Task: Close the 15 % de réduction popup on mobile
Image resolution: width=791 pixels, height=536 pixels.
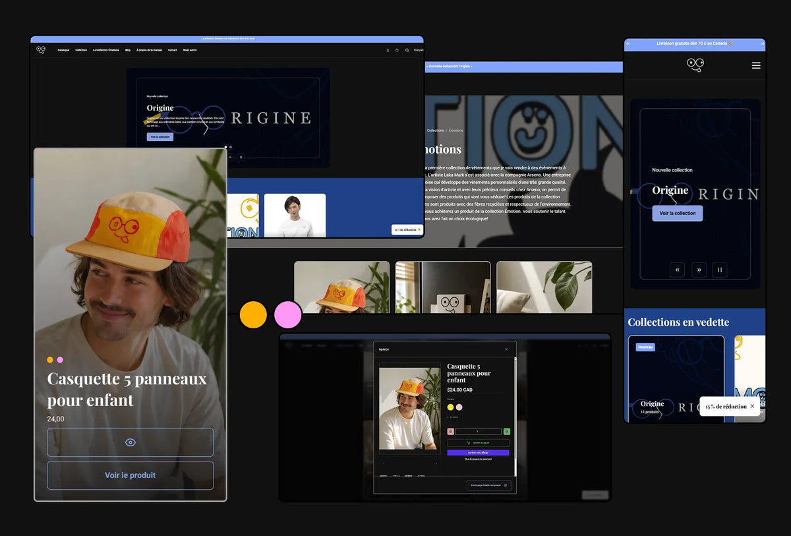Action: 752,406
